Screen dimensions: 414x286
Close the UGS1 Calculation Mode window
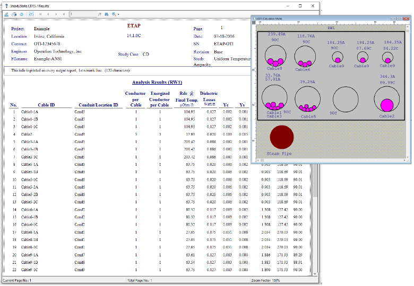click(407, 19)
